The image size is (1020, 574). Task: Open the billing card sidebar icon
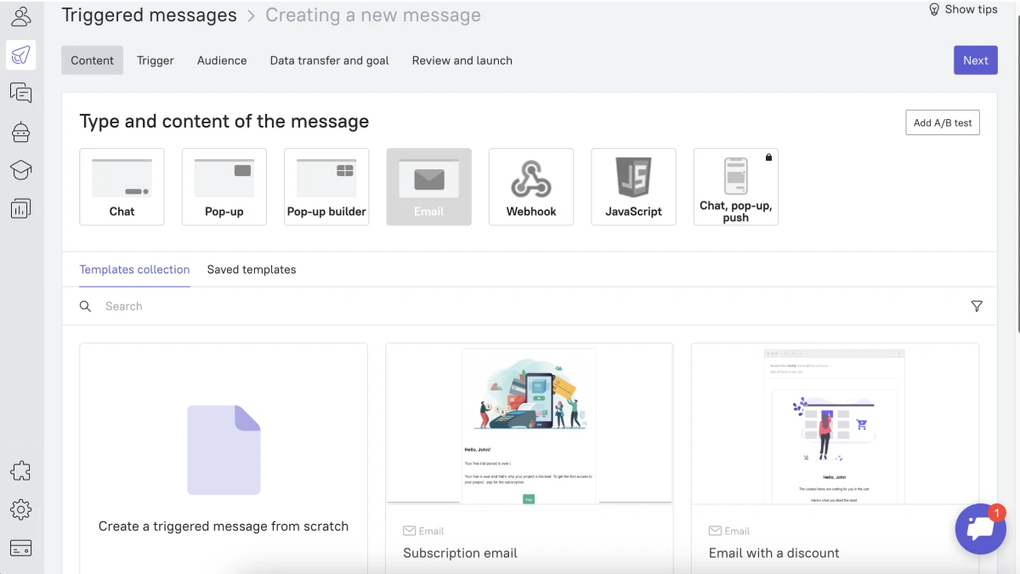tap(21, 548)
